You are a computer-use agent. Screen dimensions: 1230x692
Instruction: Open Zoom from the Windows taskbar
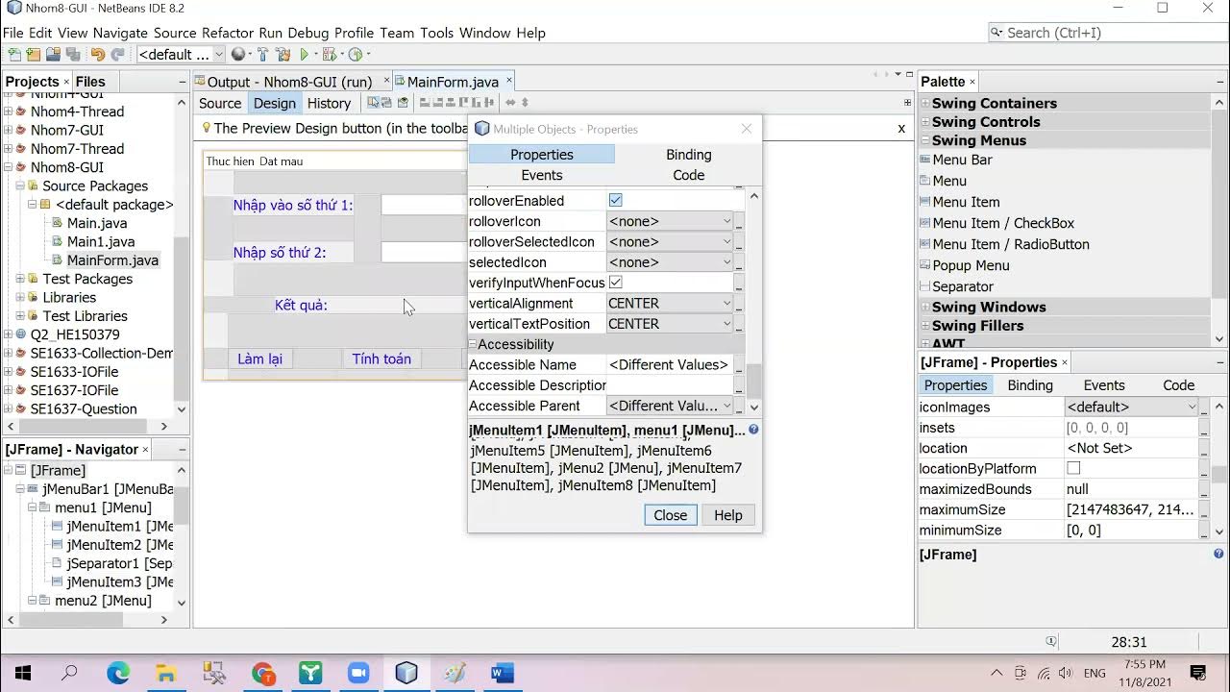pyautogui.click(x=358, y=673)
